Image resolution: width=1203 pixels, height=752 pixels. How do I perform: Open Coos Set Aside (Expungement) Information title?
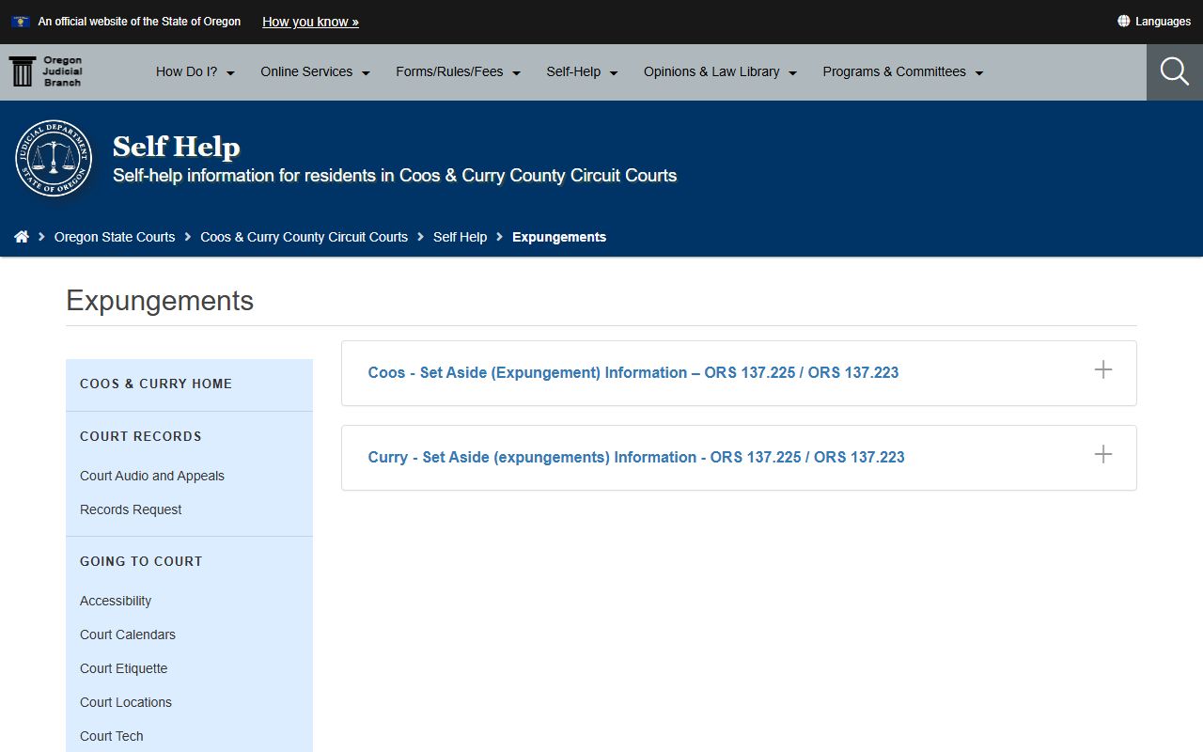(633, 372)
